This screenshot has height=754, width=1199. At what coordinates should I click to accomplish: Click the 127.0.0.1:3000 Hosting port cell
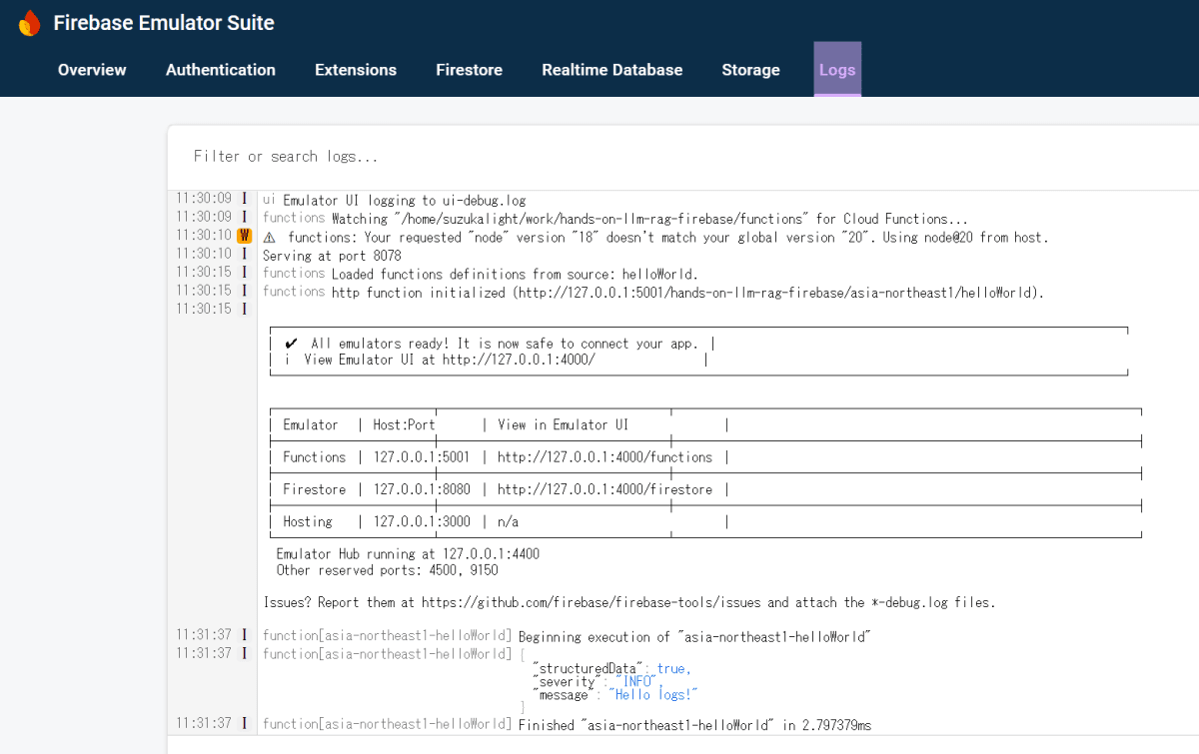422,521
